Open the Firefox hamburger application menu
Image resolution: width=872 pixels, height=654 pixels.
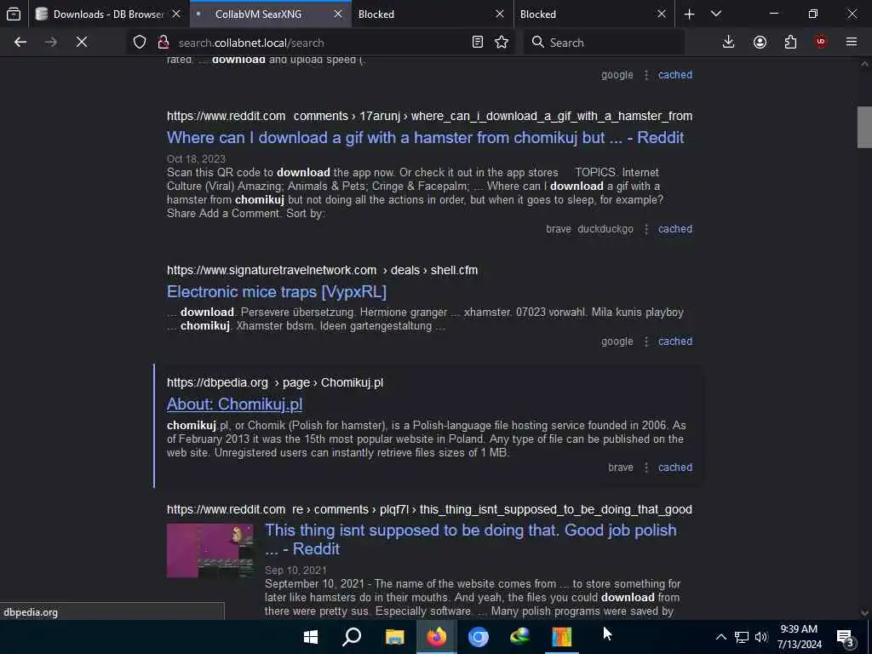[x=852, y=43]
